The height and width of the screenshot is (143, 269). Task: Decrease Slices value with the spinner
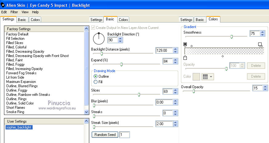(175, 93)
